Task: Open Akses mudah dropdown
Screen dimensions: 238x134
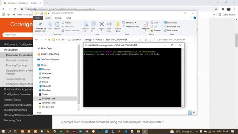Action: pos(131,26)
